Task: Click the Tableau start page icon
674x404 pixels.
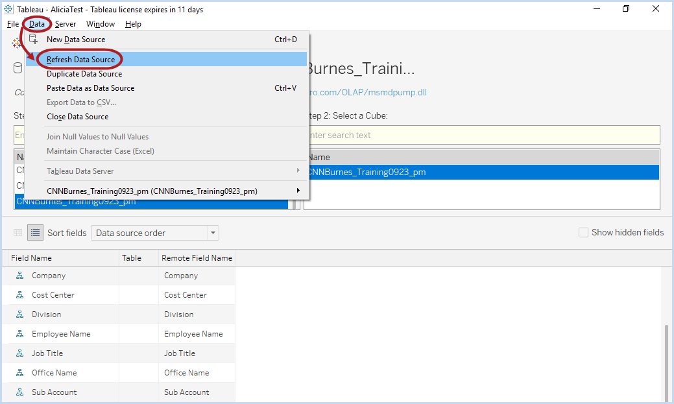Action: pos(16,43)
